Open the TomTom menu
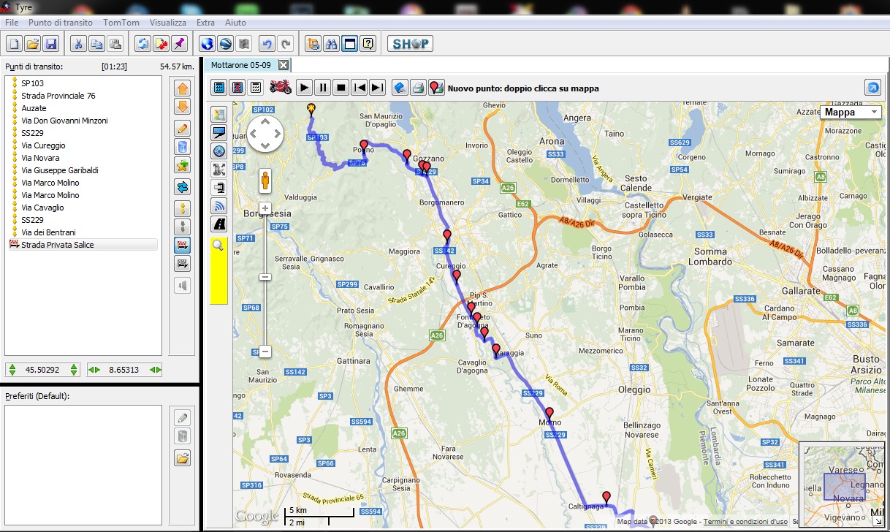Image resolution: width=890 pixels, height=532 pixels. (x=121, y=23)
